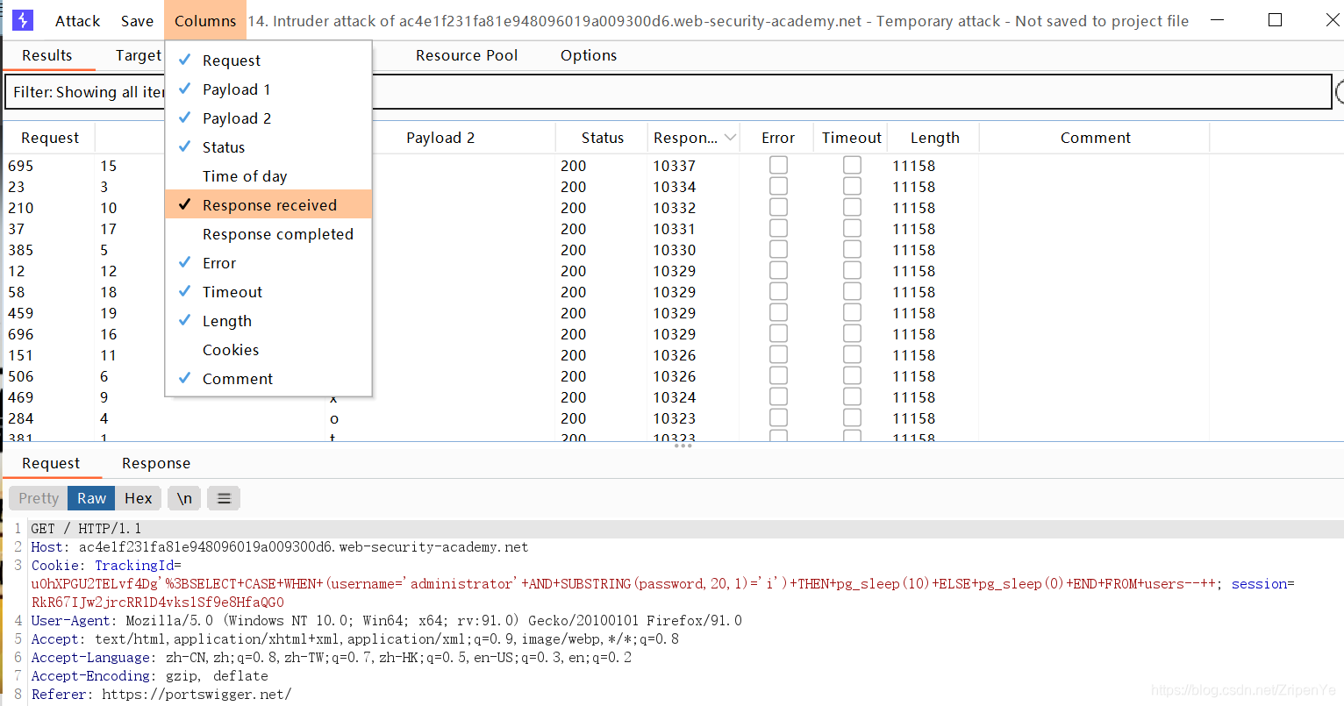Toggle the newline display \n button
Viewport: 1344px width, 706px height.
[184, 498]
